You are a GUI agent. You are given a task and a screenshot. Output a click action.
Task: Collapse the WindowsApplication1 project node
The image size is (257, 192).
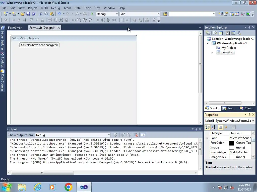click(x=208, y=43)
